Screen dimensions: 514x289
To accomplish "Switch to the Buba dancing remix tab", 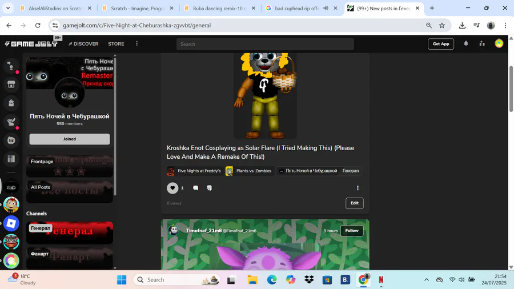I will pyautogui.click(x=220, y=8).
